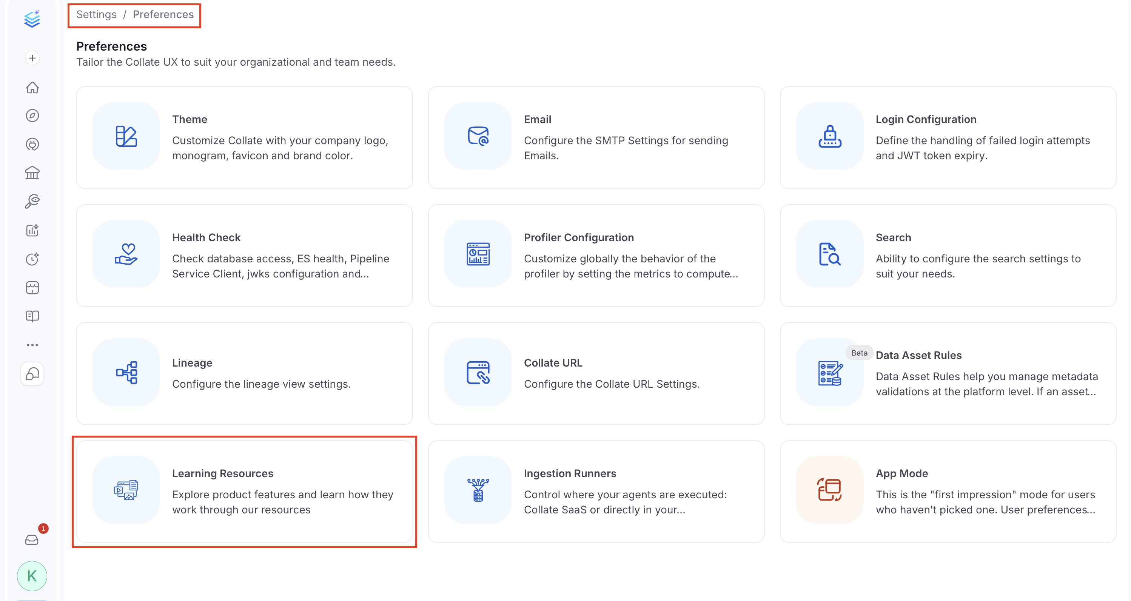Open the Data Asset Rules title
The width and height of the screenshot is (1131, 601).
click(918, 355)
